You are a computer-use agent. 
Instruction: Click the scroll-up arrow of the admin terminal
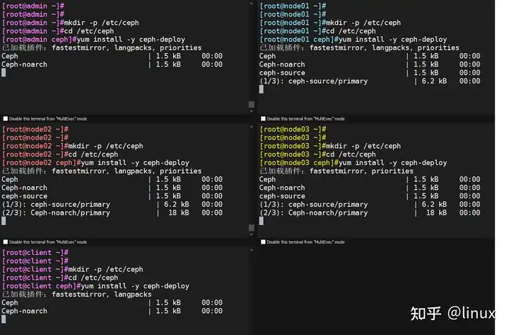click(251, 4)
